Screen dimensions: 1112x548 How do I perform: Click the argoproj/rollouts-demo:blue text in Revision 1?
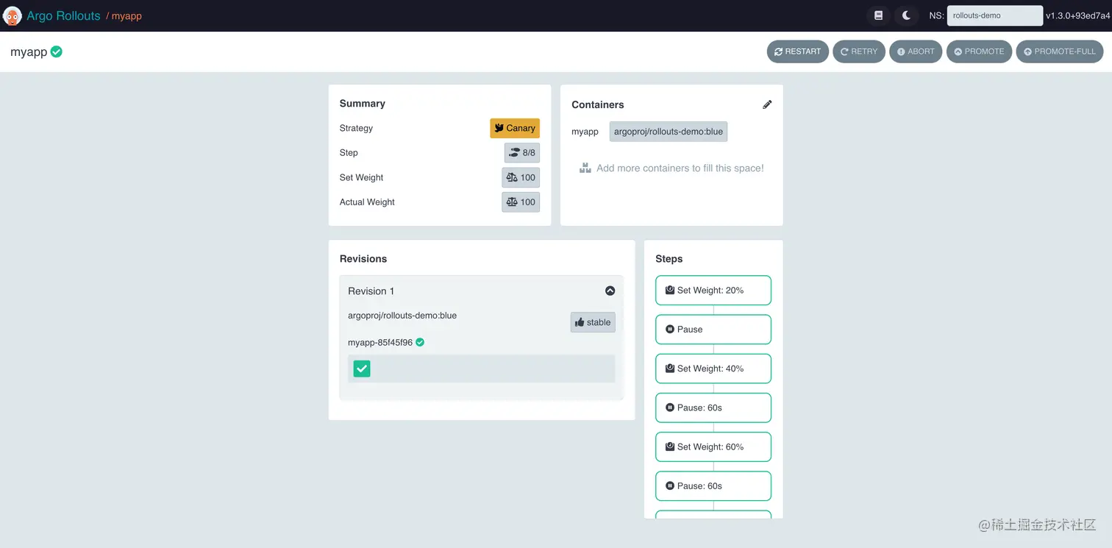[x=402, y=316]
